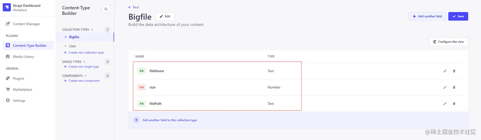Click Strapi Dashboard title
481x140 pixels.
pos(26,6)
